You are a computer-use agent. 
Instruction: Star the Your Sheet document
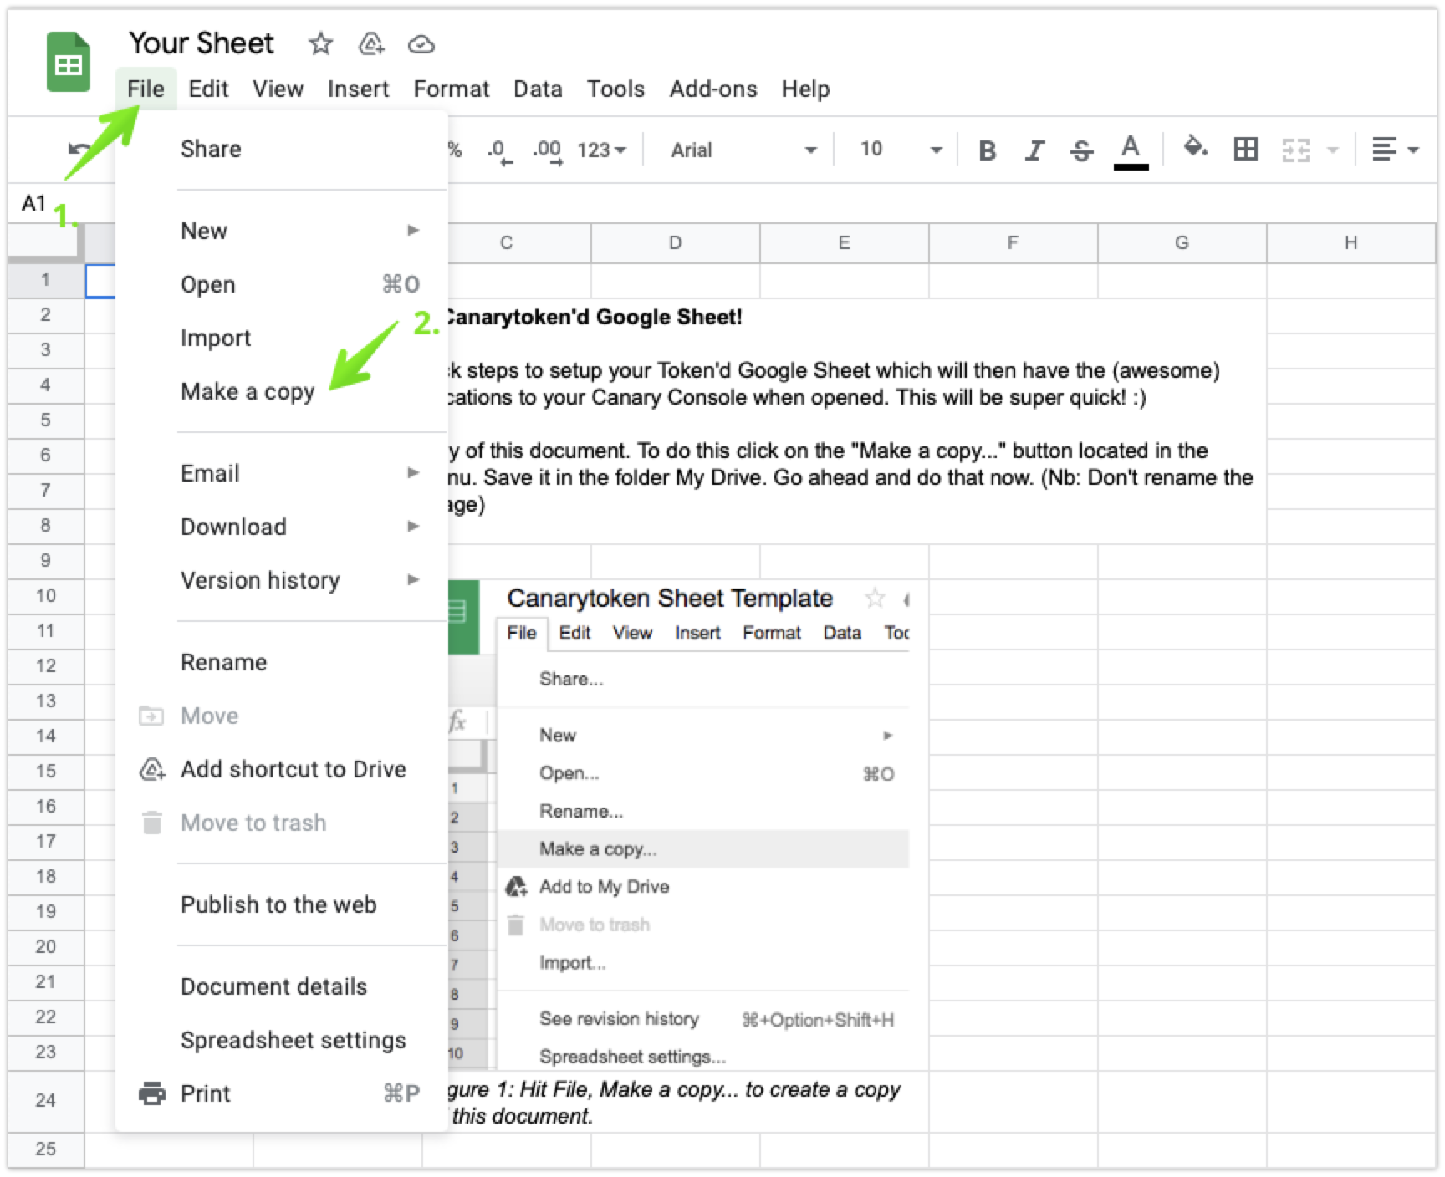(x=320, y=43)
